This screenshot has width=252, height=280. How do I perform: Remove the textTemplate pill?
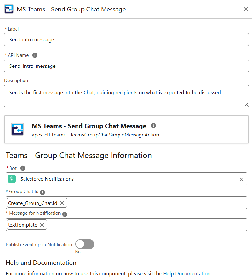pos(42,225)
